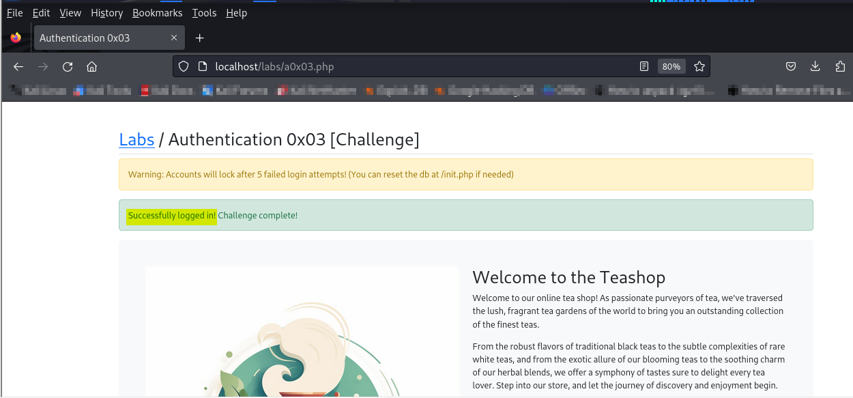853x398 pixels.
Task: View site information page icon
Action: [x=202, y=66]
